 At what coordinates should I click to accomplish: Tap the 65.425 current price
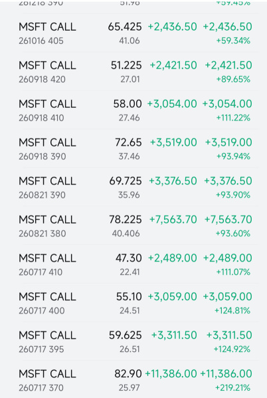125,27
